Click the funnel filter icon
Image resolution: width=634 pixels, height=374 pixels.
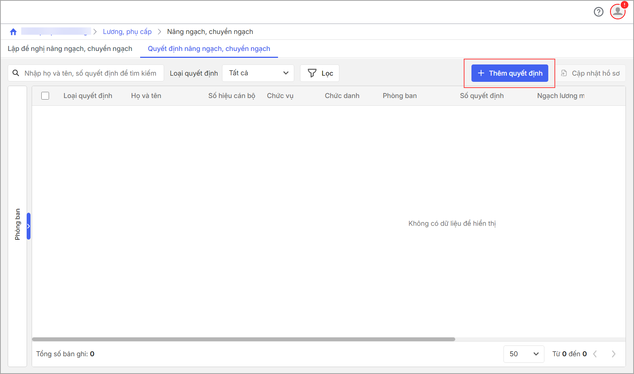(x=312, y=73)
